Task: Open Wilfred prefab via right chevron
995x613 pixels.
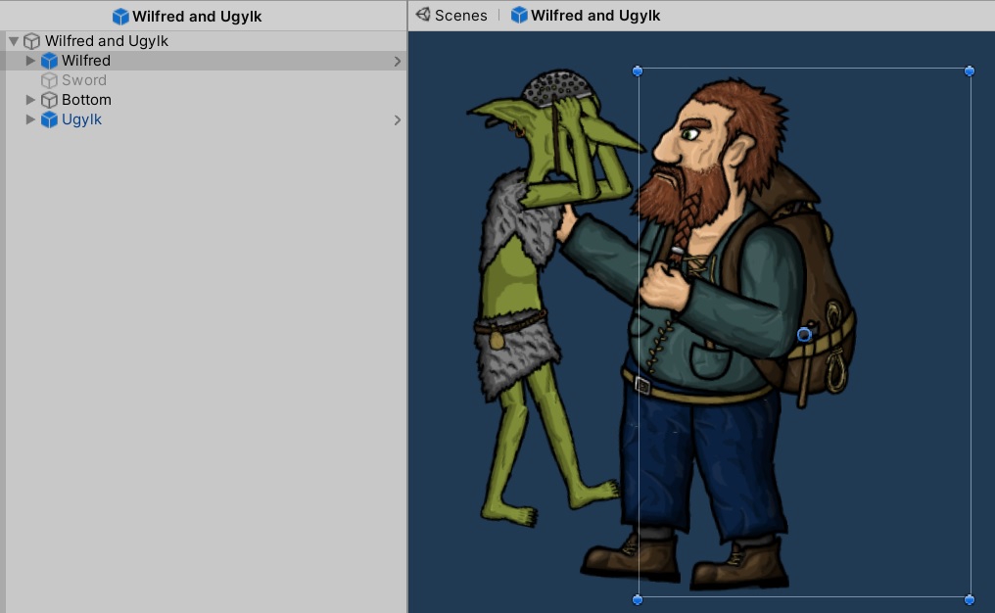Action: 398,62
